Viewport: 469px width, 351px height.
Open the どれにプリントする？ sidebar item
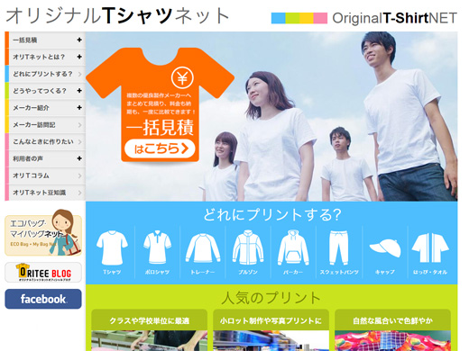[x=45, y=74]
